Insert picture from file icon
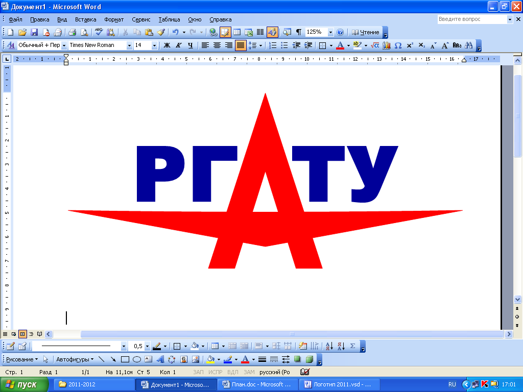Viewport: 523px width, 392px height. 196,359
